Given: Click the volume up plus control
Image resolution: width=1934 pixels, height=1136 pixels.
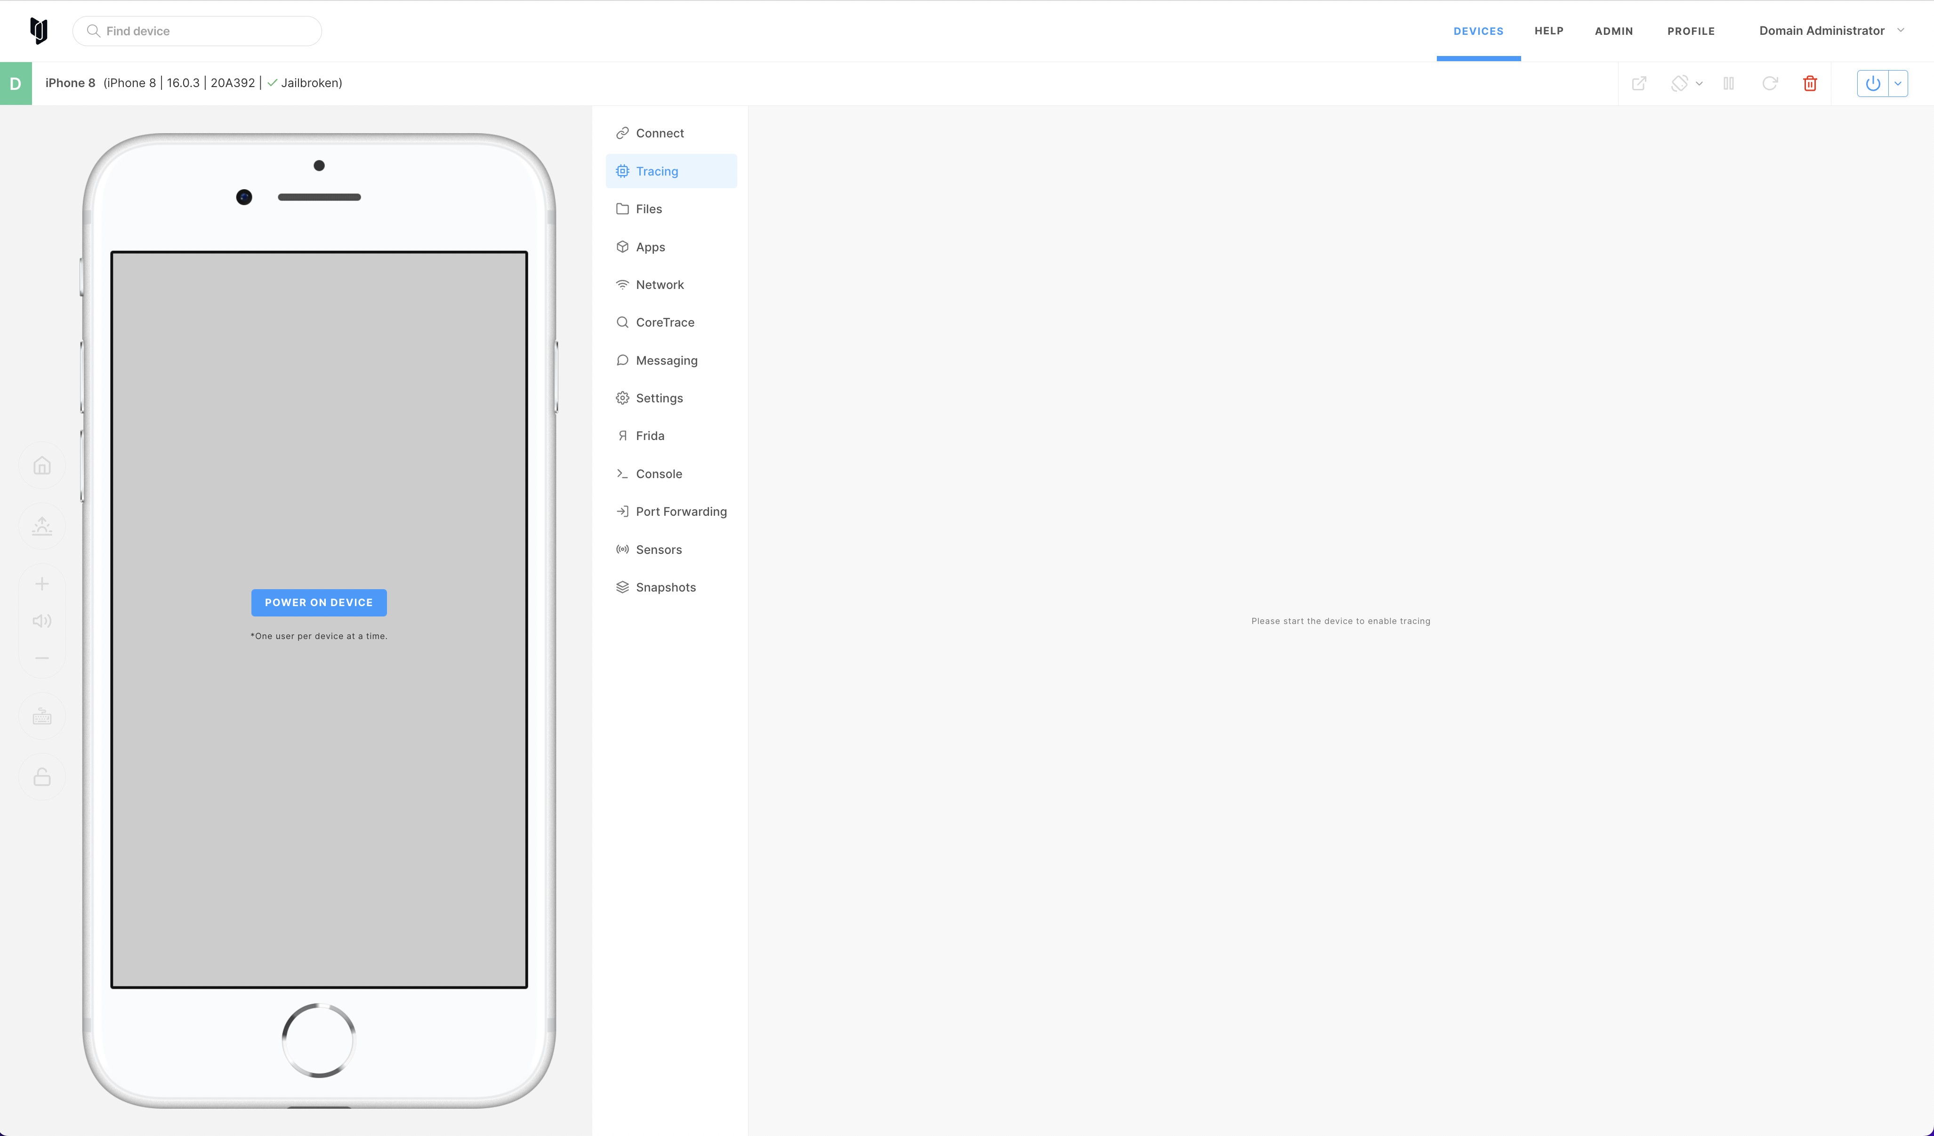Looking at the screenshot, I should point(42,584).
